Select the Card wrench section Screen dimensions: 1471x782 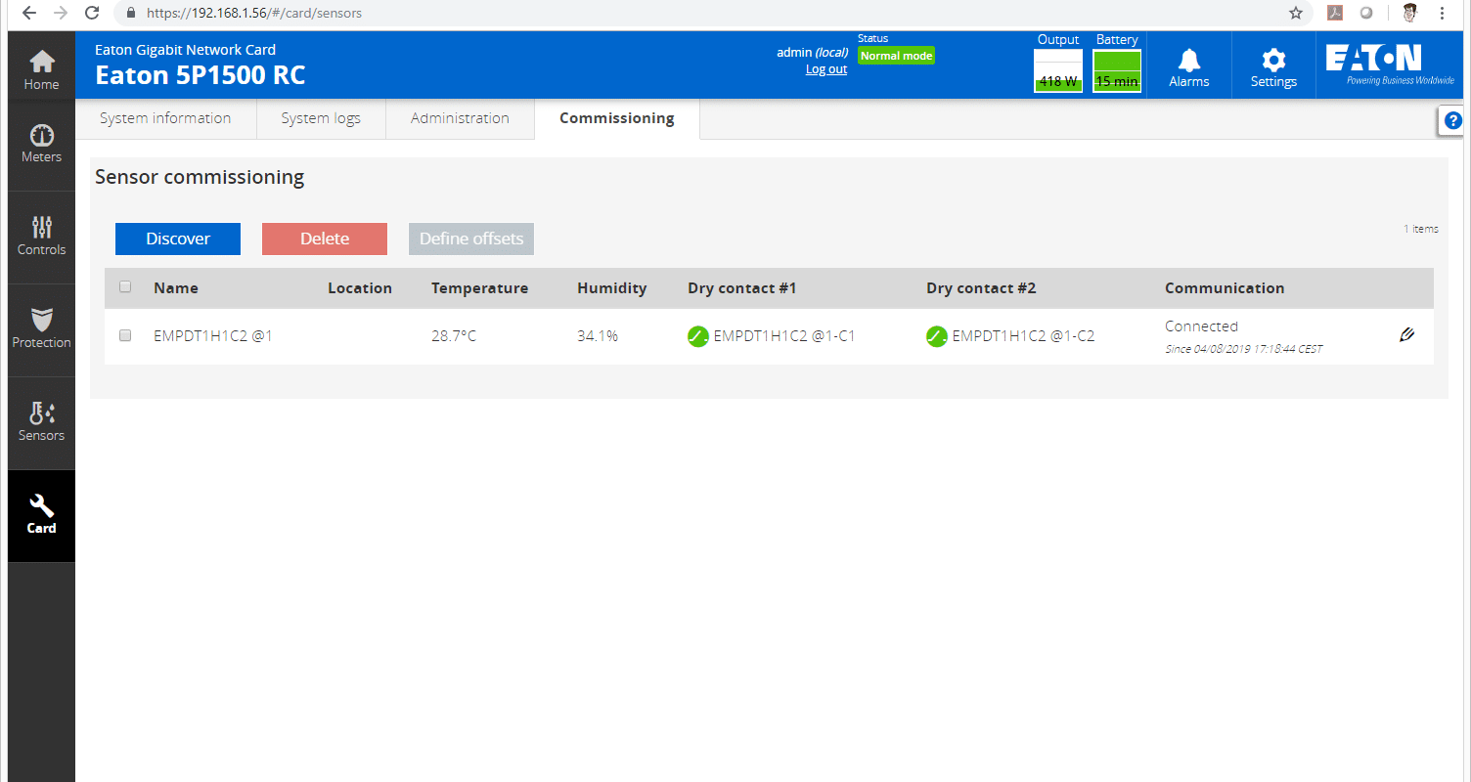pyautogui.click(x=41, y=515)
